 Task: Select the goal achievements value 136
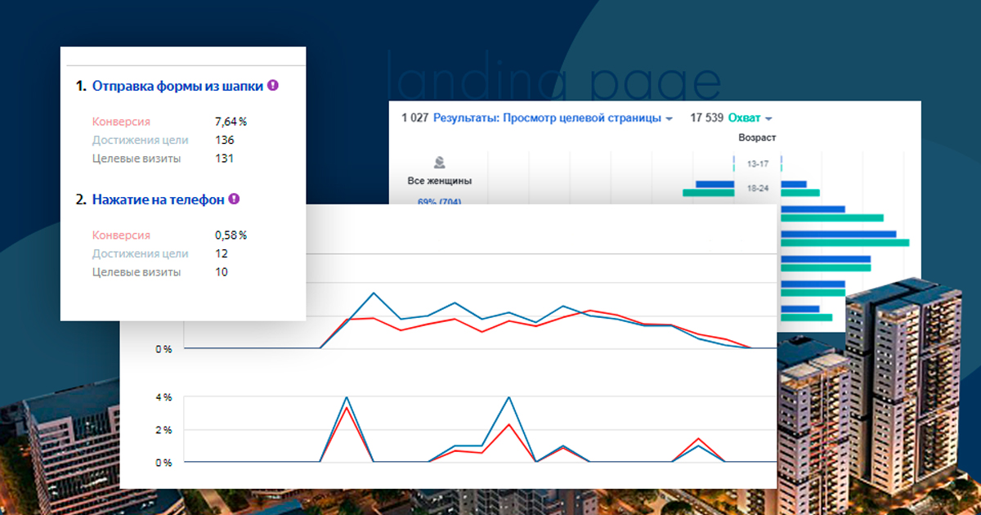click(x=224, y=140)
